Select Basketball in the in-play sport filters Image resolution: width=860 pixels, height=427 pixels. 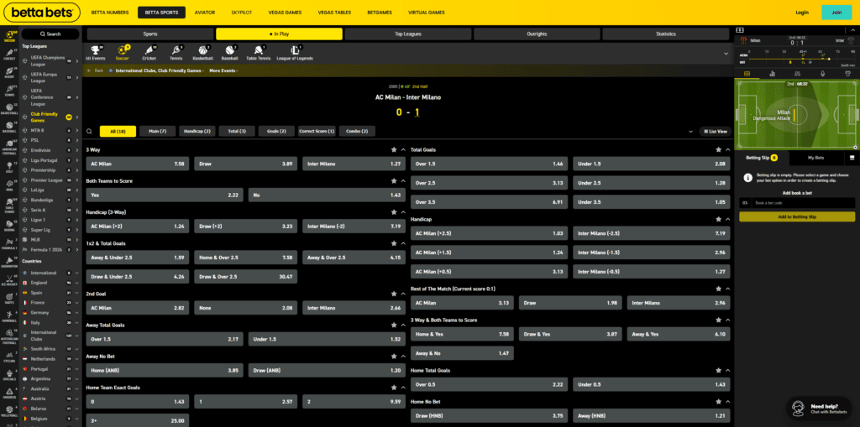coord(203,52)
